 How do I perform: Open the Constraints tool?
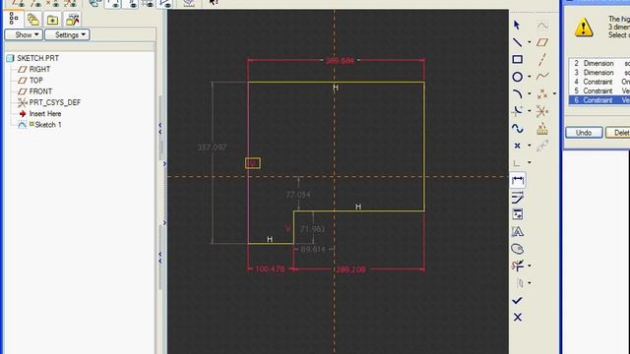(x=517, y=214)
